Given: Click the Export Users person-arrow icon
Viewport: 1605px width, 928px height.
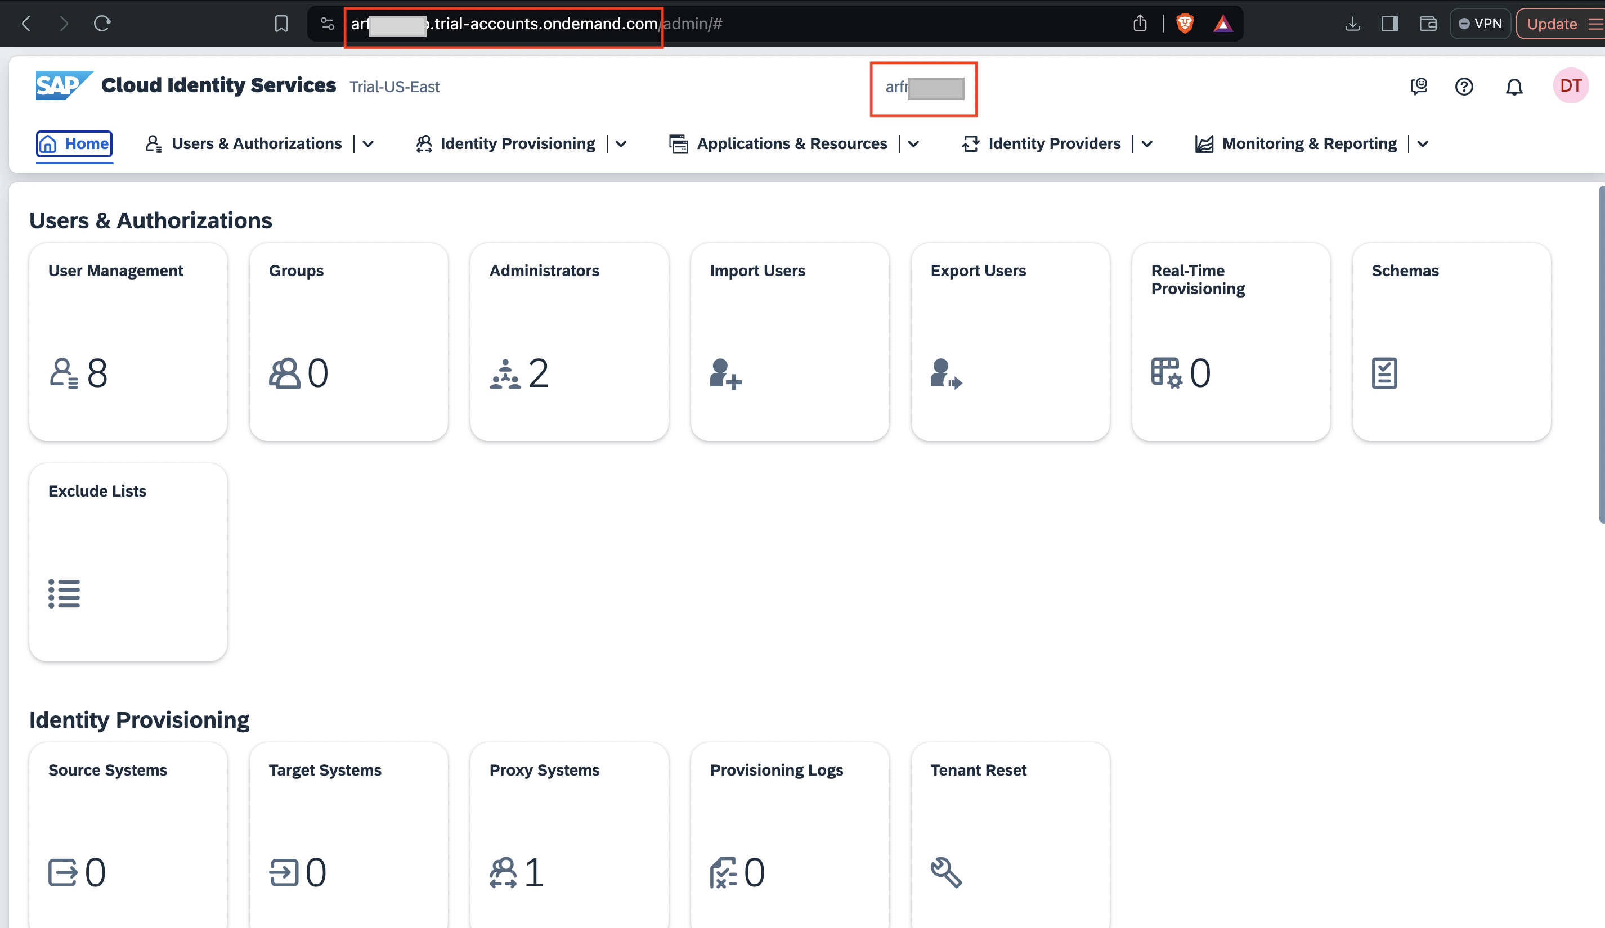Looking at the screenshot, I should point(946,373).
